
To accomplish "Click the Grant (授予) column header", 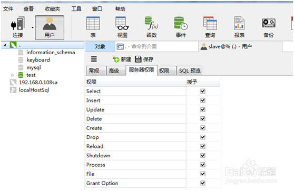I will click(x=203, y=82).
